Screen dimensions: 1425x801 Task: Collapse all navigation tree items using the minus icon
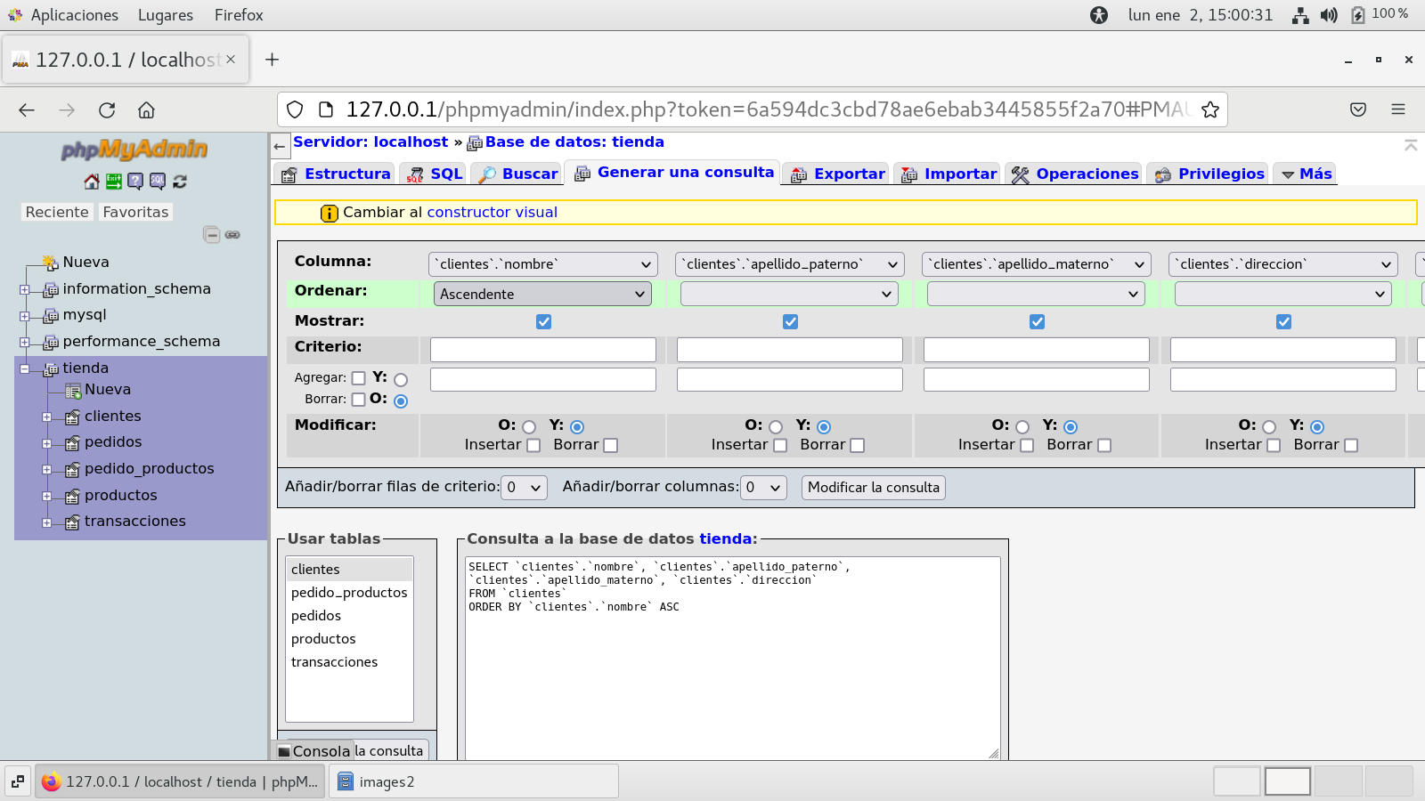pyautogui.click(x=211, y=235)
